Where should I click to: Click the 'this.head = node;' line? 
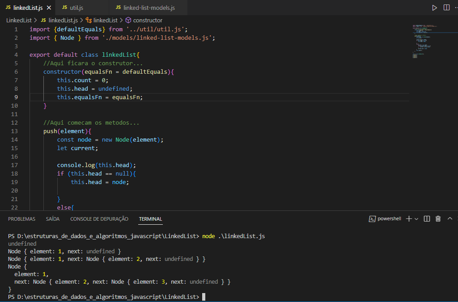100,182
